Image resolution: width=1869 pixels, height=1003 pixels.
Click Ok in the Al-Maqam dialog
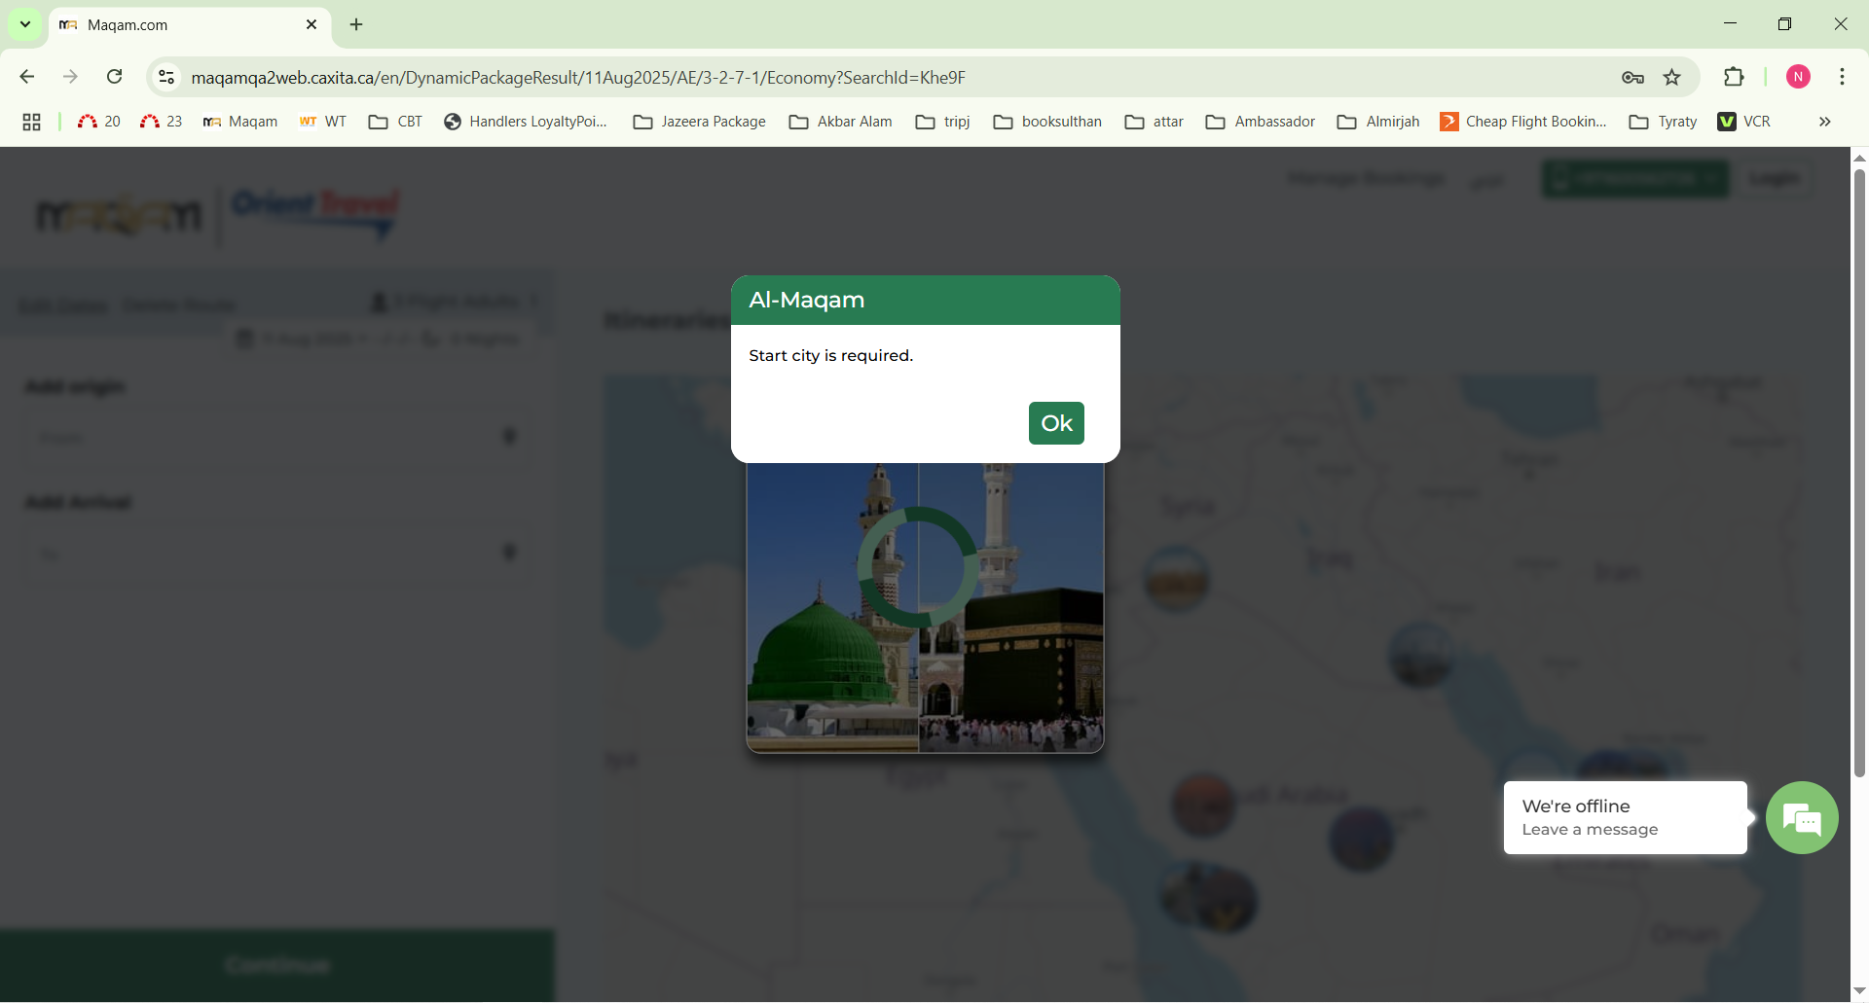coord(1056,423)
